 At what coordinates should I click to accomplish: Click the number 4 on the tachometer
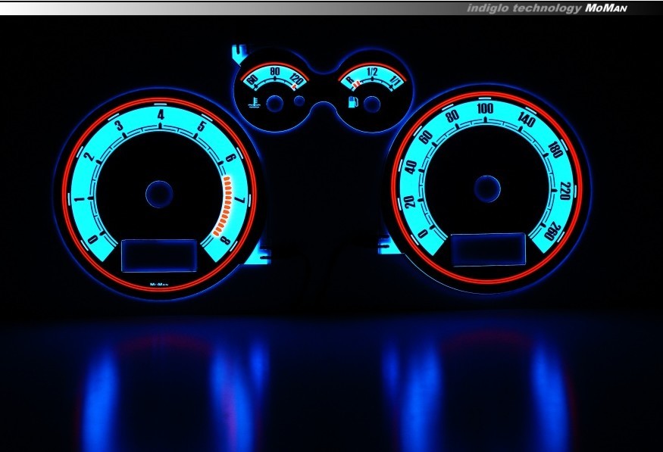coord(161,114)
